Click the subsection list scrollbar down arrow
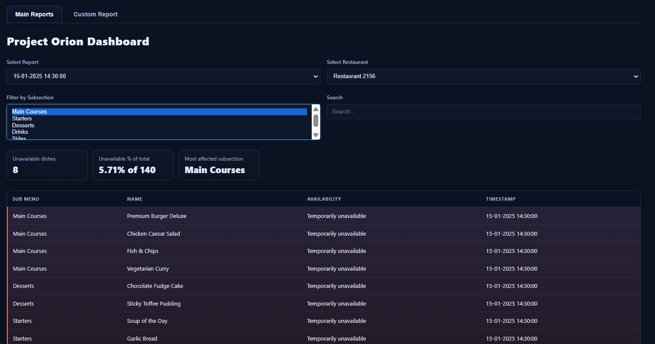 [x=316, y=136]
